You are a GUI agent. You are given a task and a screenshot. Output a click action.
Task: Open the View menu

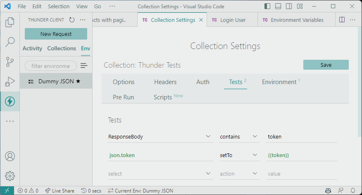tap(82, 6)
